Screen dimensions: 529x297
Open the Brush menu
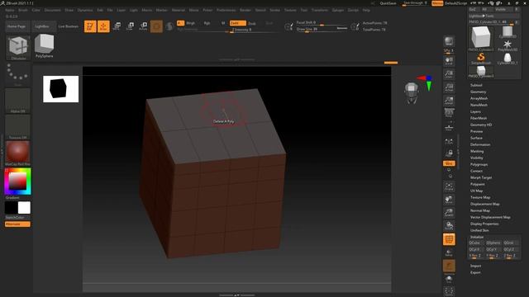[23, 10]
